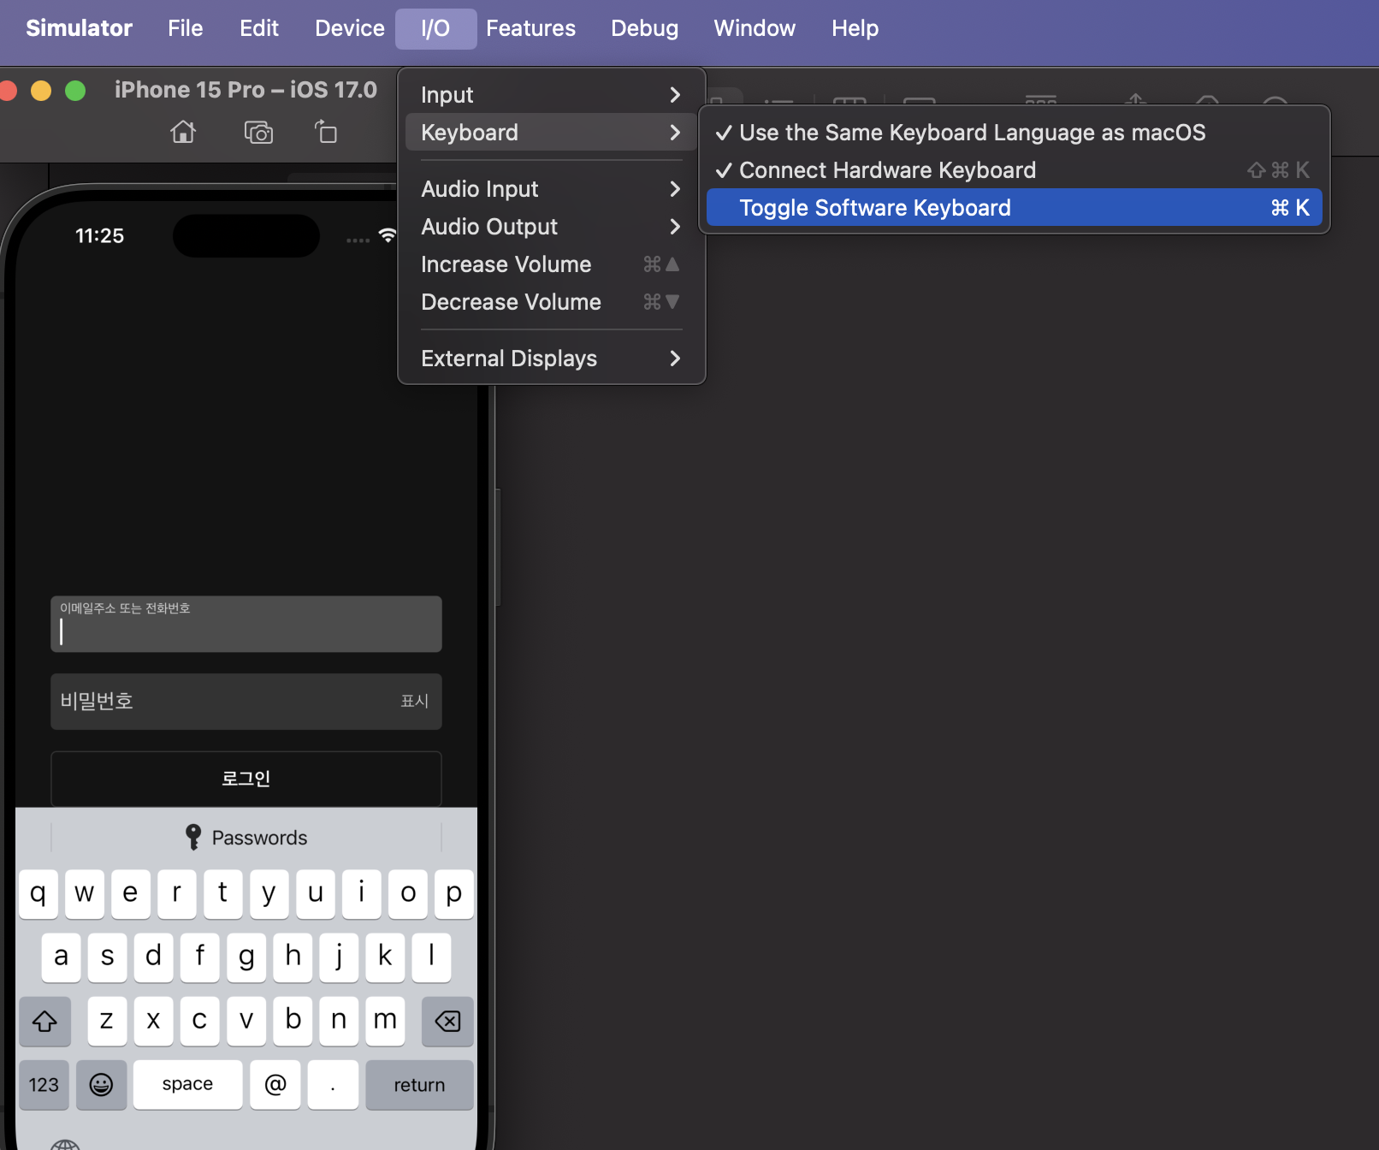Open the File menu
1379x1150 pixels.
pos(186,28)
